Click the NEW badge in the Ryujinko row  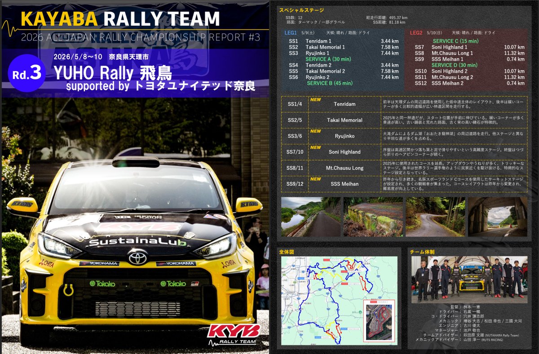tap(316, 131)
